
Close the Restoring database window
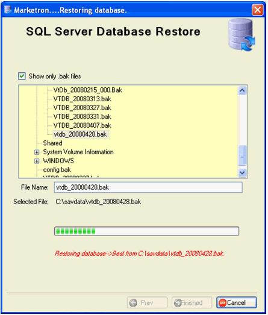click(258, 10)
